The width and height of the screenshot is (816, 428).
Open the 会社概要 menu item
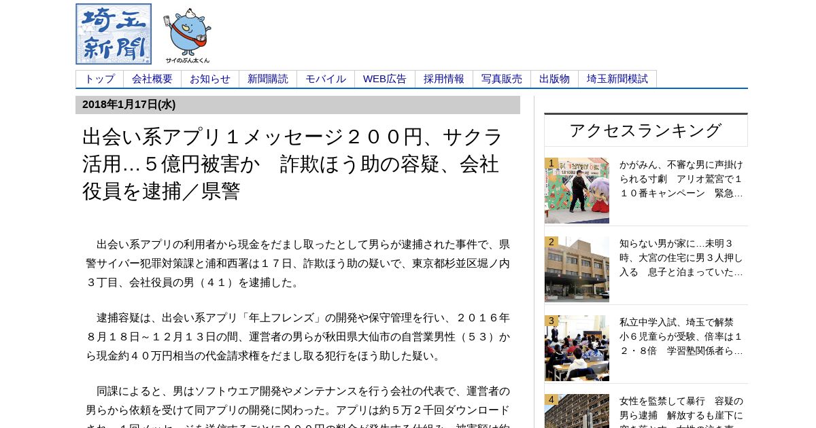pyautogui.click(x=152, y=79)
